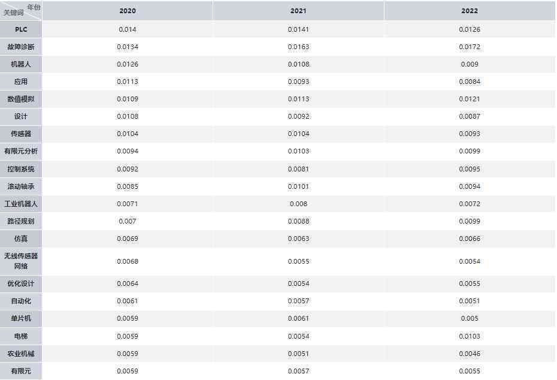Click the 农业机械 row header
Viewport: 557px width, 380px height.
click(21, 354)
